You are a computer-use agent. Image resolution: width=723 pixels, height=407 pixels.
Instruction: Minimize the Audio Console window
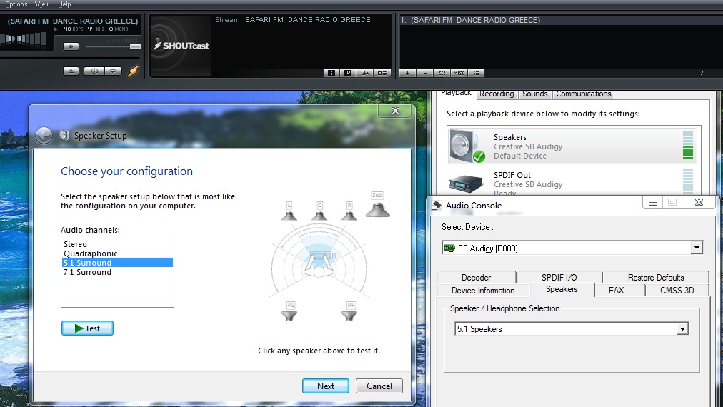[653, 202]
